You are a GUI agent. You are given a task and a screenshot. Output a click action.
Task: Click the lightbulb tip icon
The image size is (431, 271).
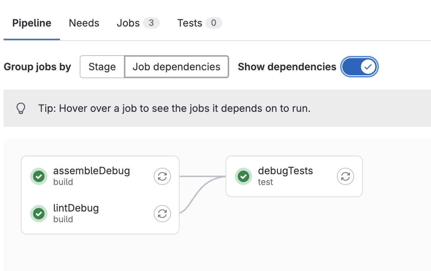click(21, 108)
